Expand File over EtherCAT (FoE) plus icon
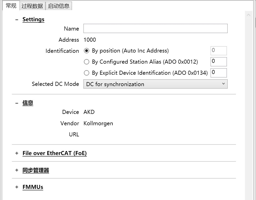The height and width of the screenshot is (200, 256). tap(17, 153)
